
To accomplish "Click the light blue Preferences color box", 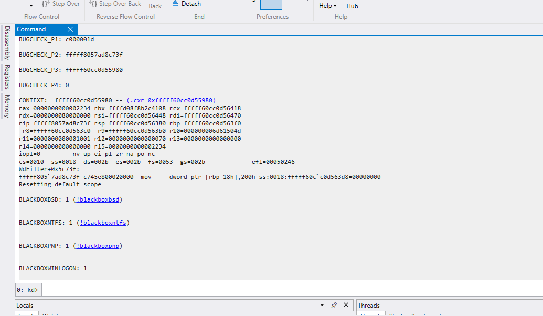I will 271,5.
